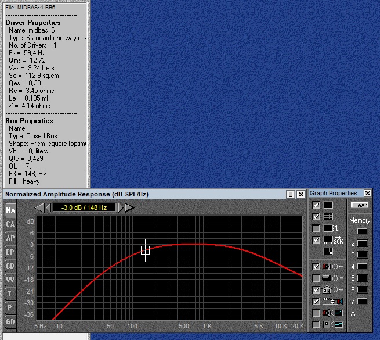Click the 'Box Properties' heading
380x340 pixels.
pos(29,121)
